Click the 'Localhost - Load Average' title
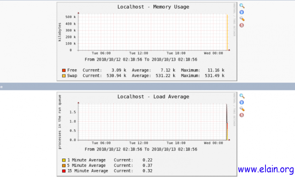 [153, 97]
